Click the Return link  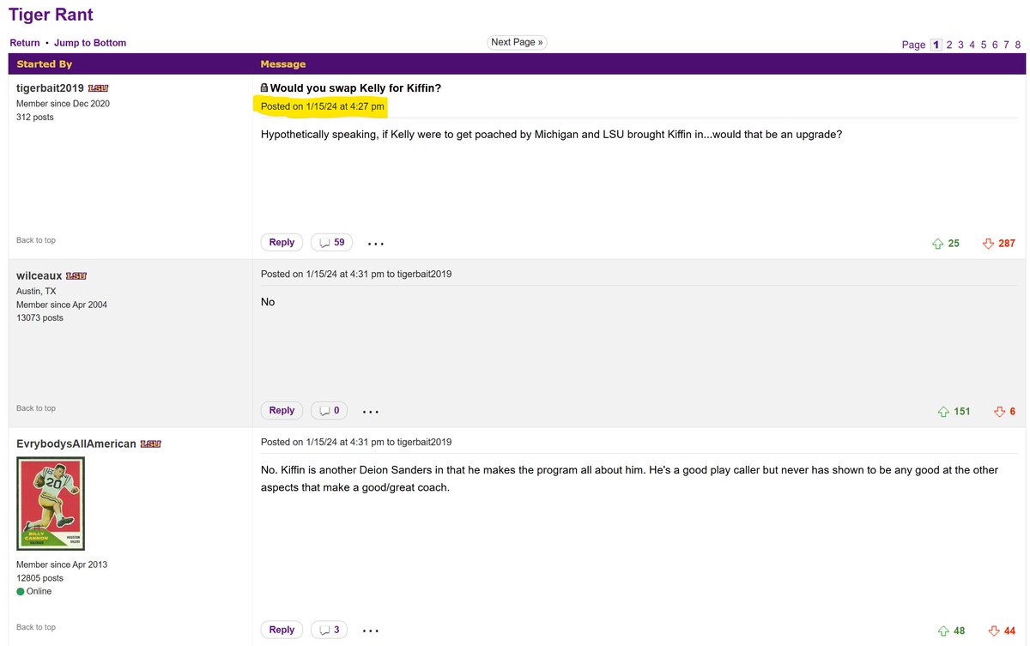click(x=25, y=43)
